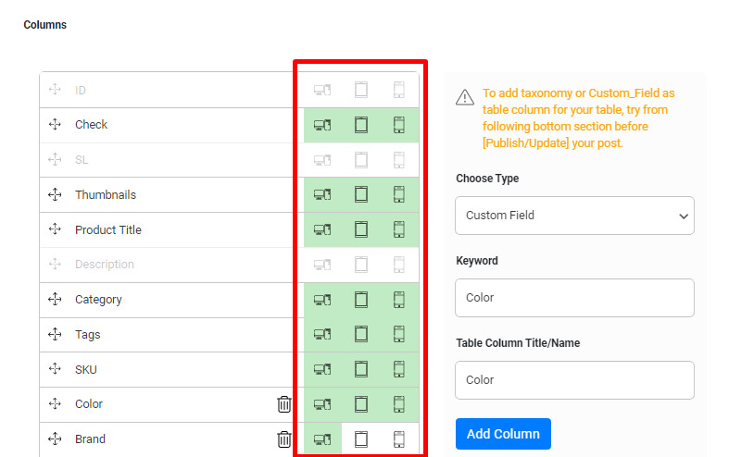Click the Table Column Title/Name field
This screenshot has height=457, width=754.
[x=574, y=380]
